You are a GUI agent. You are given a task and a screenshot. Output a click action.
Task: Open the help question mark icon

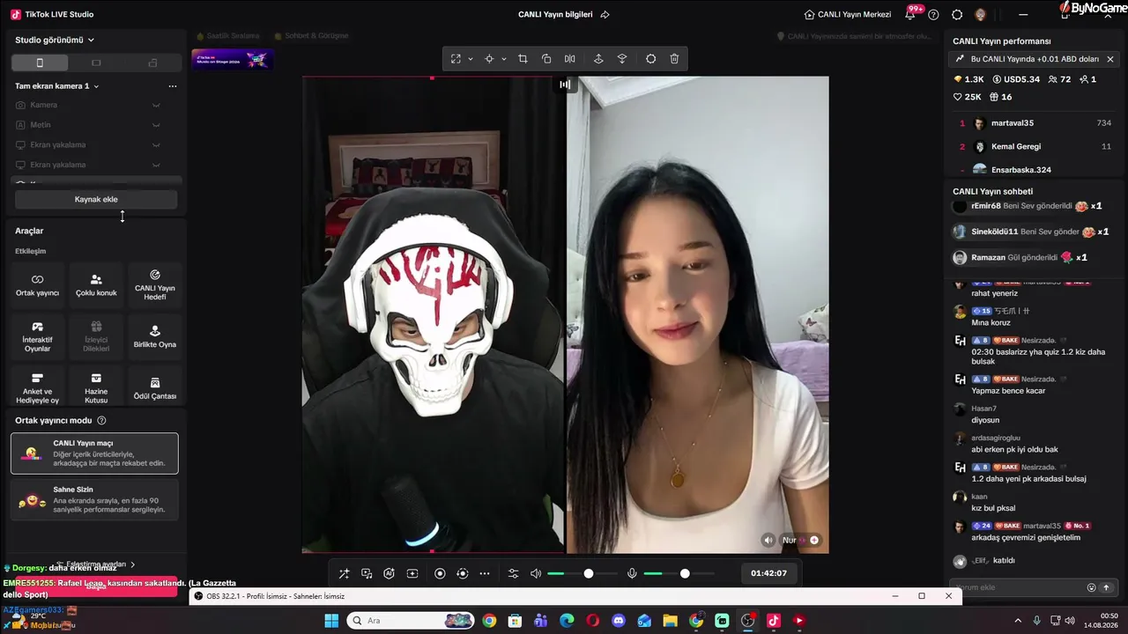(933, 14)
